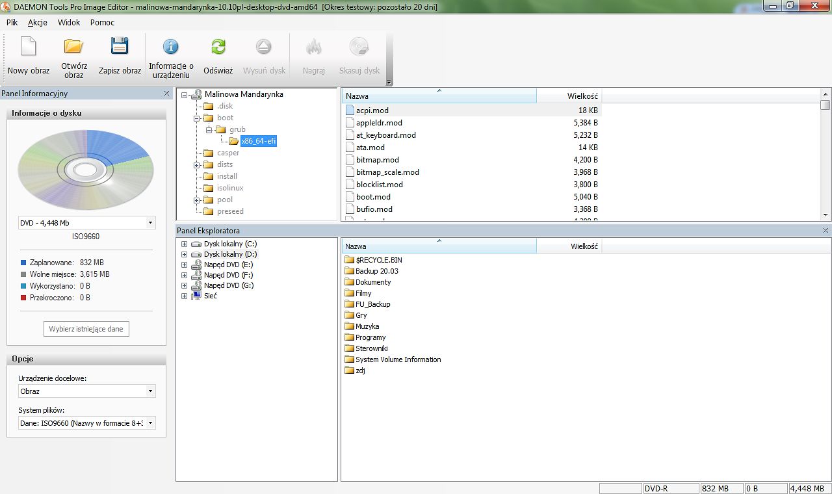Image resolution: width=832 pixels, height=494 pixels.
Task: Click the Wybierz istniejące dane button
Action: click(86, 329)
